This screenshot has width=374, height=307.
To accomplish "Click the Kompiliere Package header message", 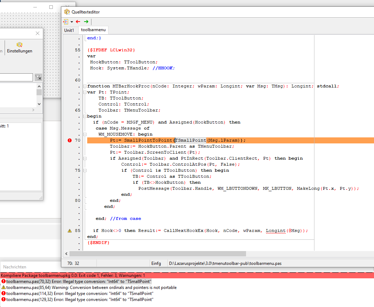I will click(187, 275).
